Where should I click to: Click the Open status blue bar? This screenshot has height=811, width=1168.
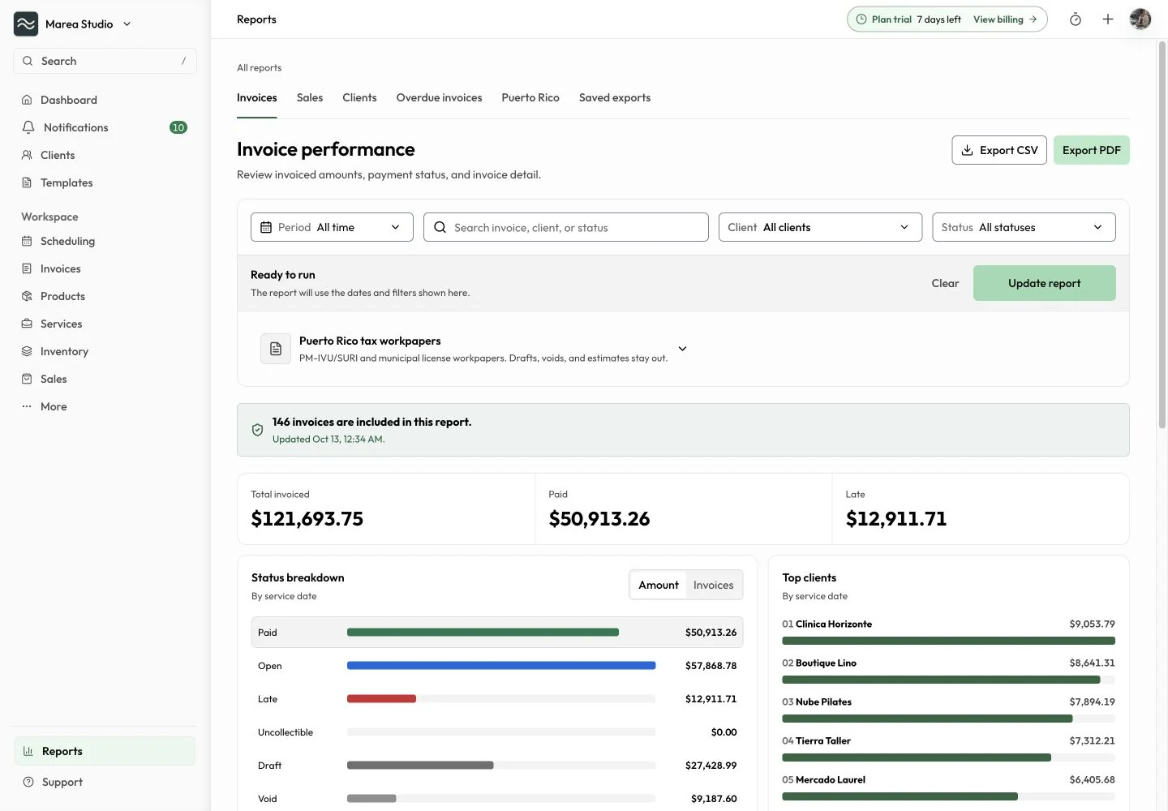[x=501, y=666]
